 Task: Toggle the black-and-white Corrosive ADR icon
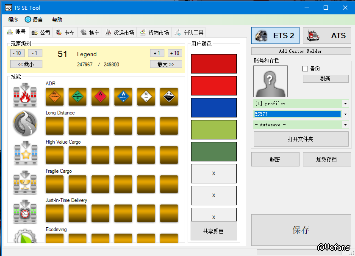(169, 97)
